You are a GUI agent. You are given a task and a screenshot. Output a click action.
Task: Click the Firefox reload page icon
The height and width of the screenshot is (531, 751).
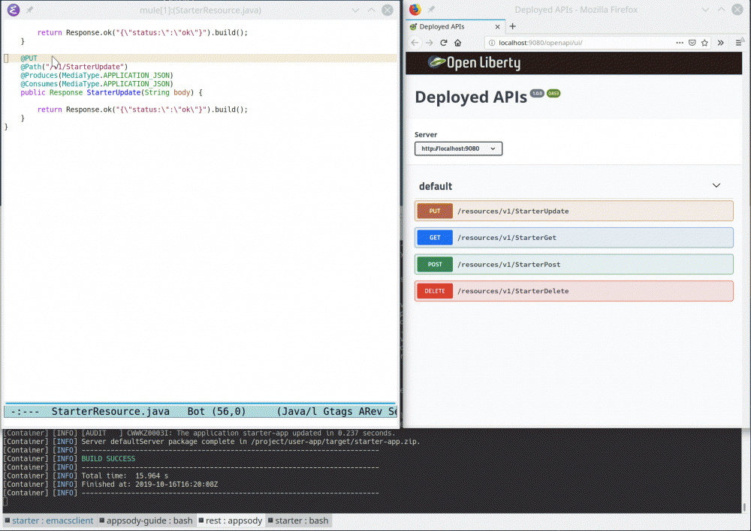point(444,43)
